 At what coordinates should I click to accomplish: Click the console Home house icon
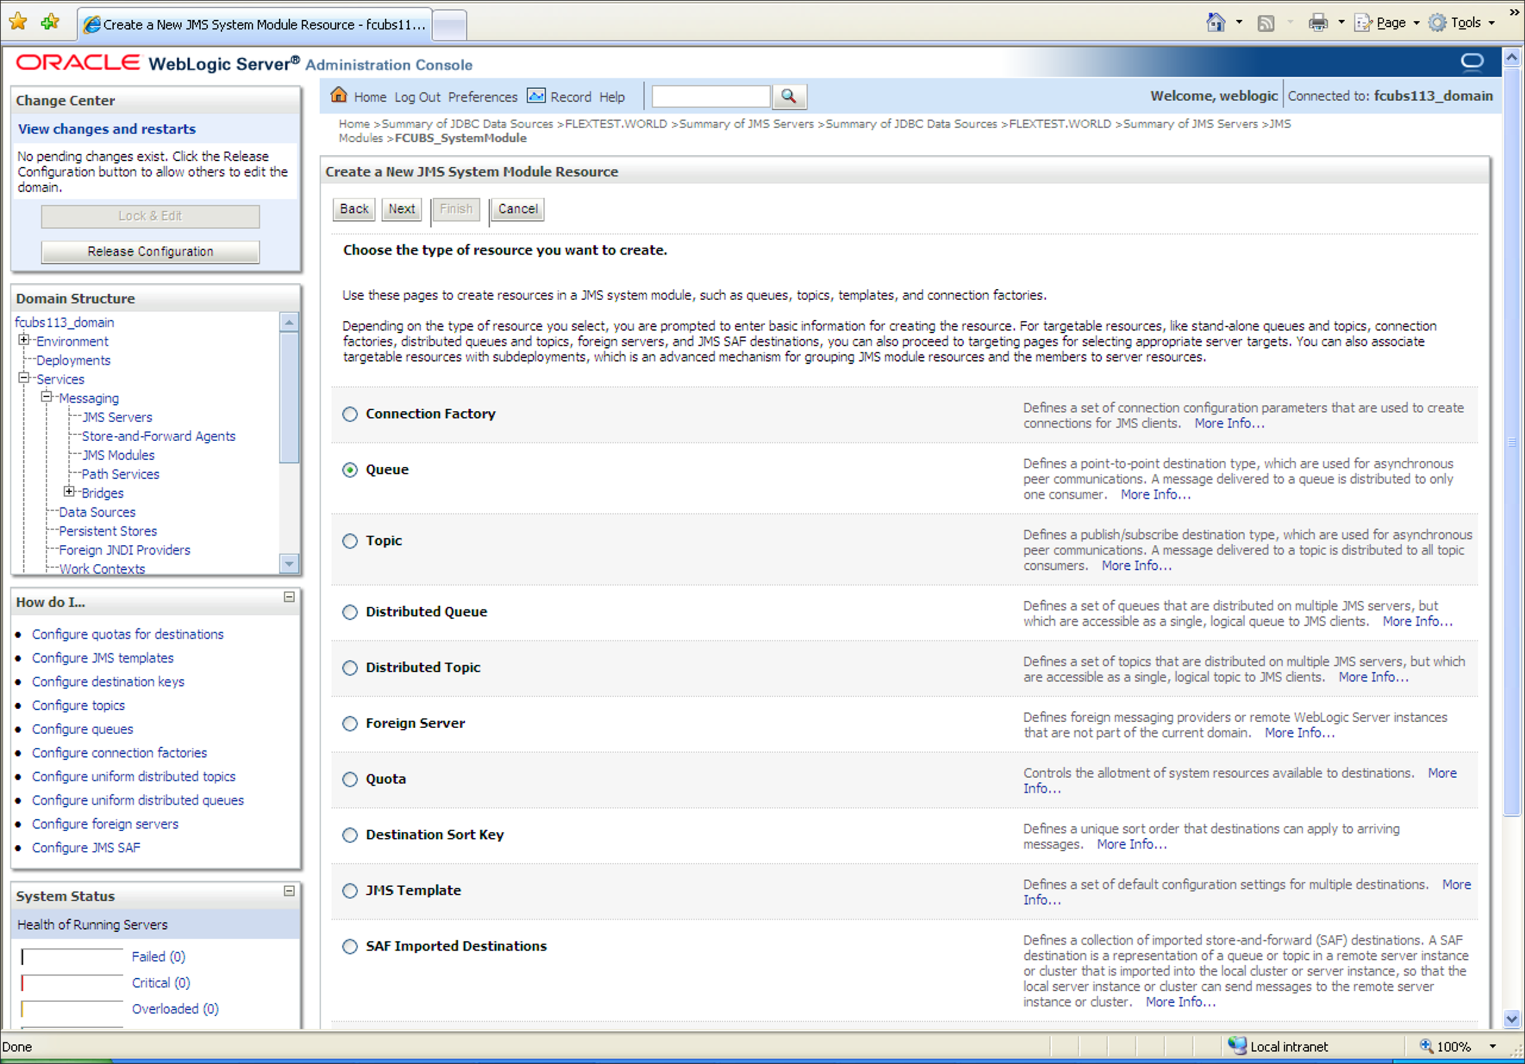(x=339, y=95)
